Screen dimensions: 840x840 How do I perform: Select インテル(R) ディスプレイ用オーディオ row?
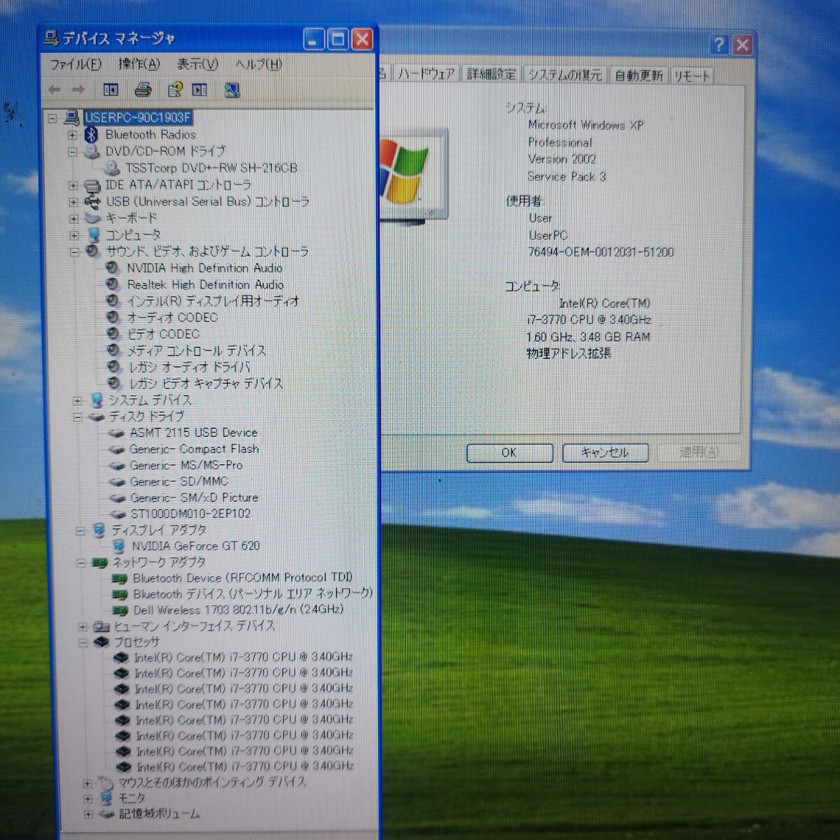coord(213,301)
